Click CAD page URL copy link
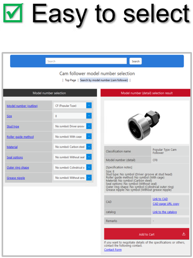The width and height of the screenshot is (193, 258). pos(166,204)
